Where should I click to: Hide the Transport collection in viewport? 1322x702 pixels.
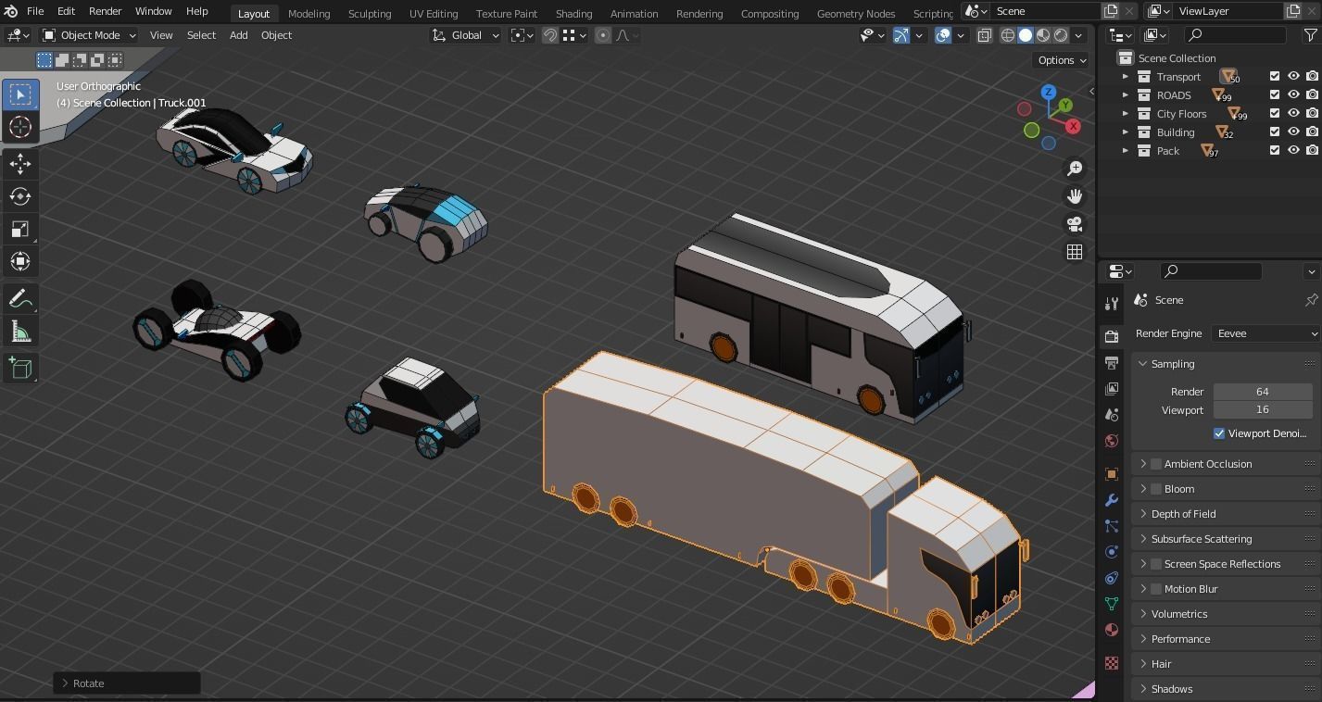tap(1293, 77)
